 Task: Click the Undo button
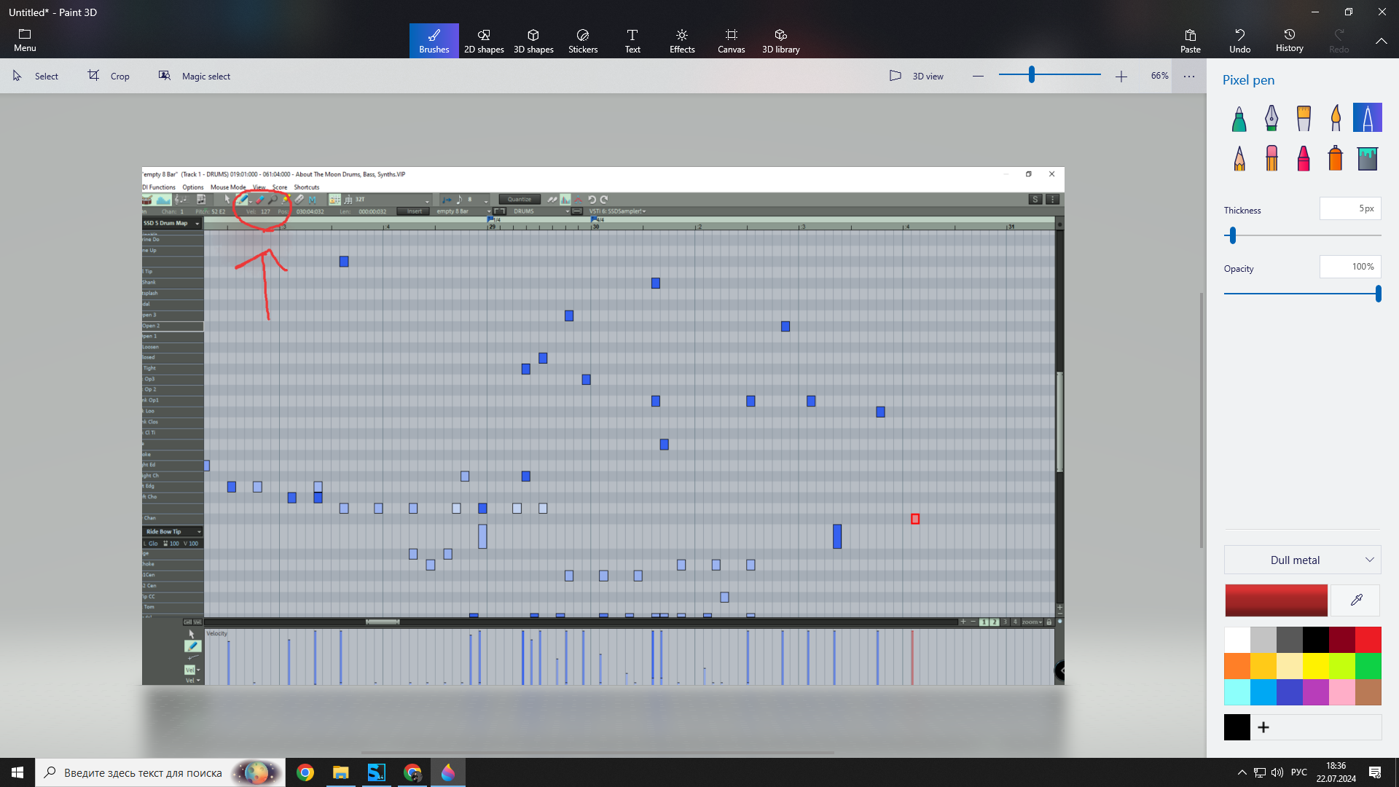tap(1239, 41)
